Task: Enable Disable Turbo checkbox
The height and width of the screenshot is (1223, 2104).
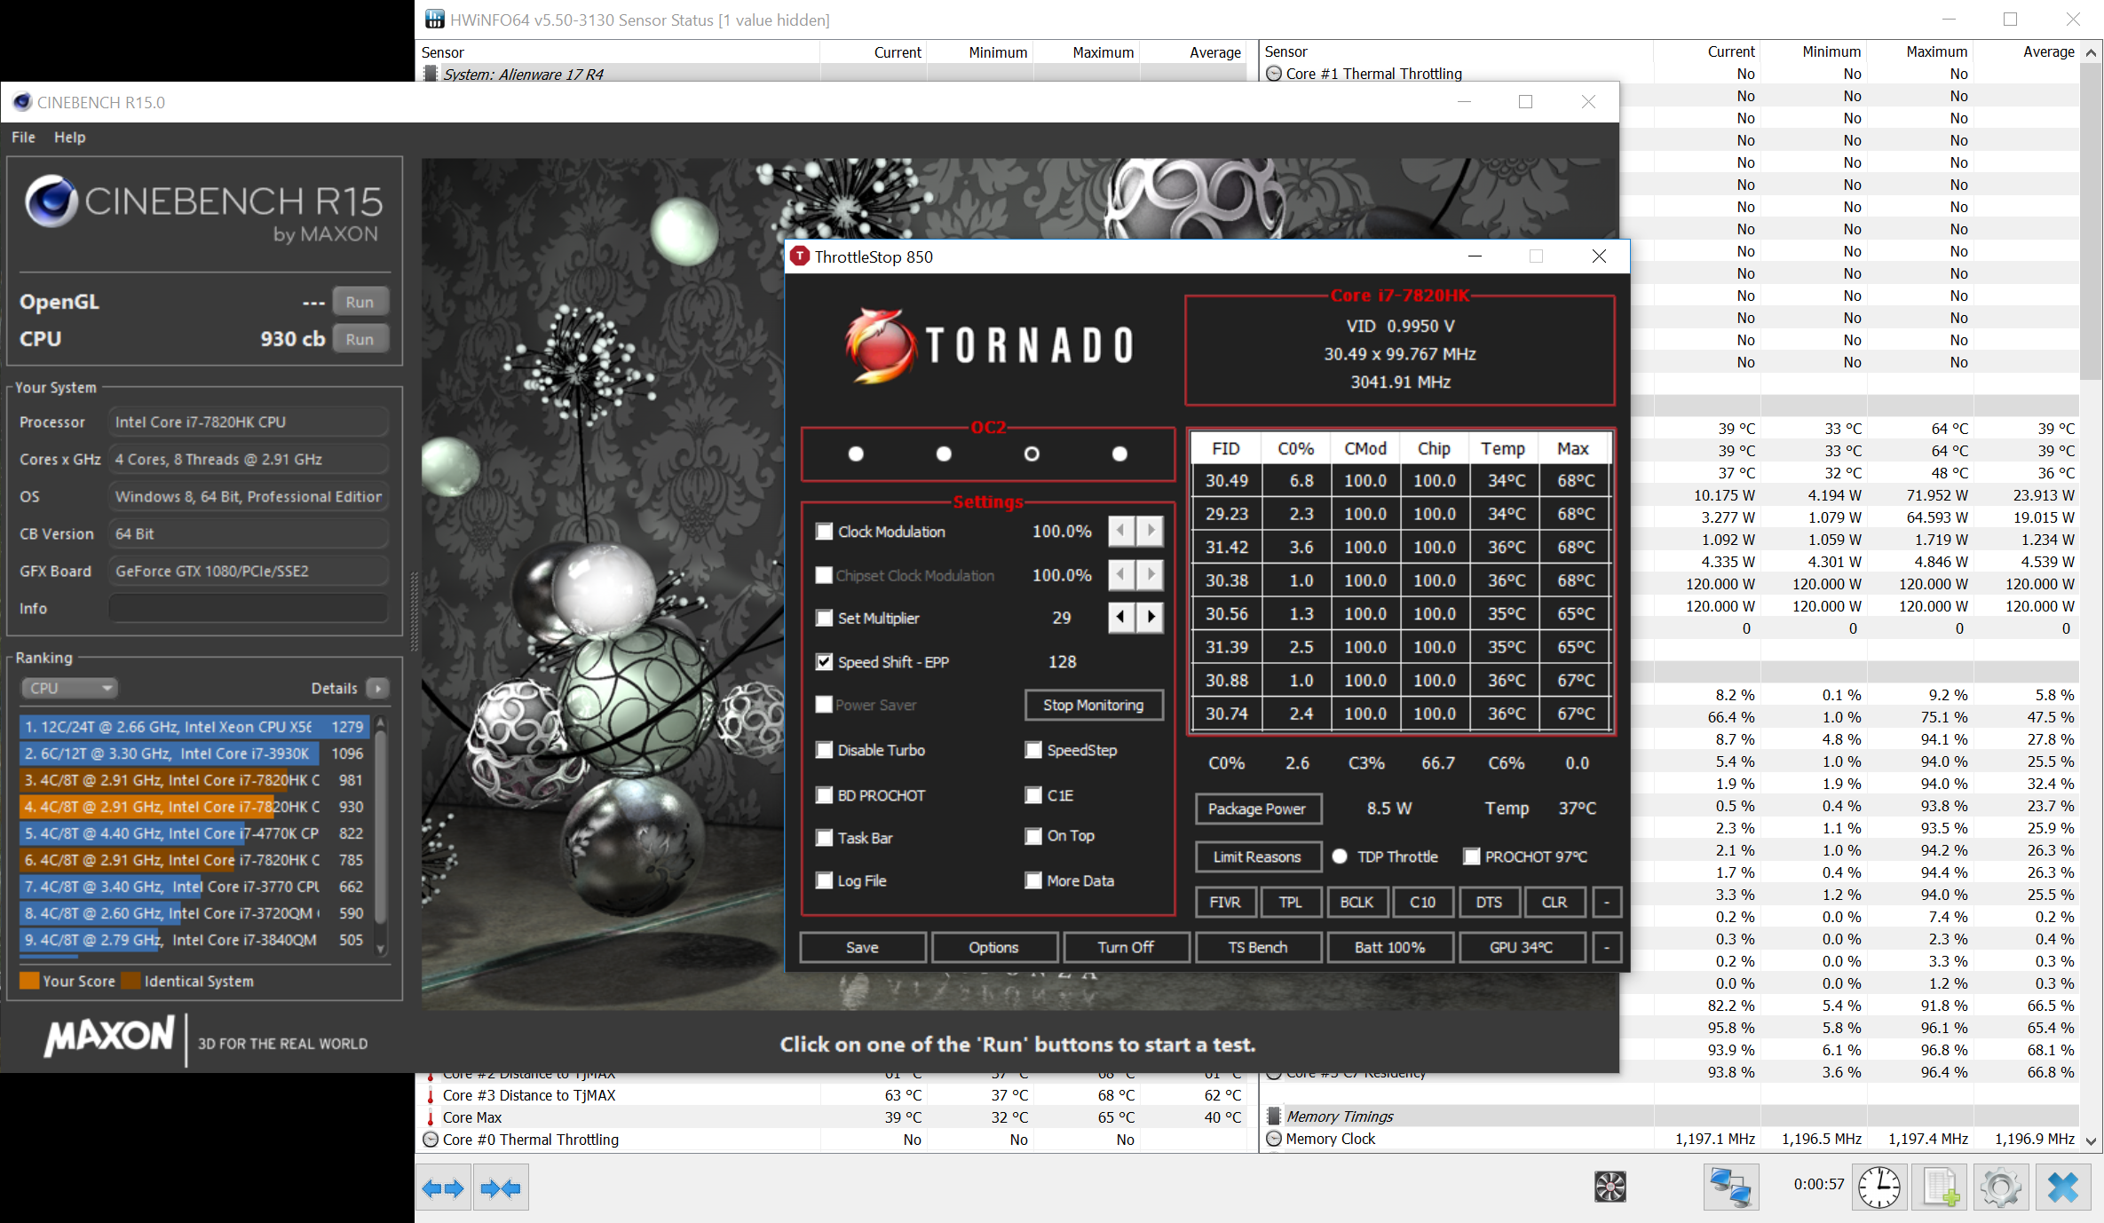Action: (824, 750)
